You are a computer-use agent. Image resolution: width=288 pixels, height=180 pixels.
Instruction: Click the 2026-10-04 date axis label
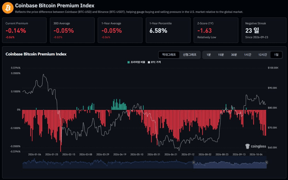click(x=256, y=154)
